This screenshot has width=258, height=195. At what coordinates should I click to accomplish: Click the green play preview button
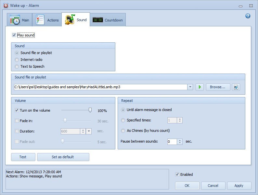point(200,87)
